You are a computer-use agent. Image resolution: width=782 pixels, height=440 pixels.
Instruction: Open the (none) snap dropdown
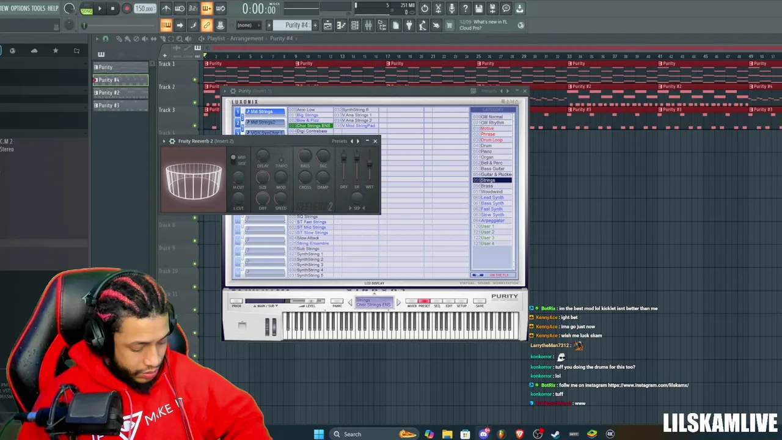coord(249,25)
